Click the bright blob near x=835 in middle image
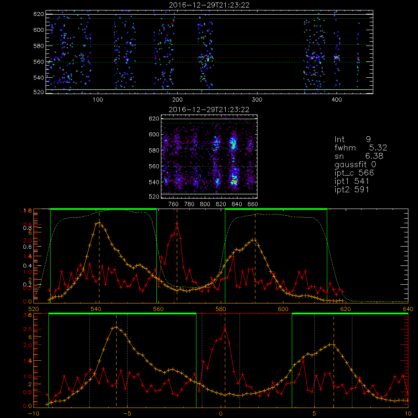This screenshot has height=418, width=418. (x=234, y=143)
